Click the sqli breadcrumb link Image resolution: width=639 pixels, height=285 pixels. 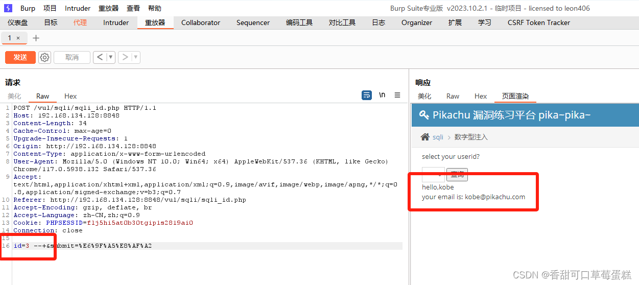coord(438,137)
